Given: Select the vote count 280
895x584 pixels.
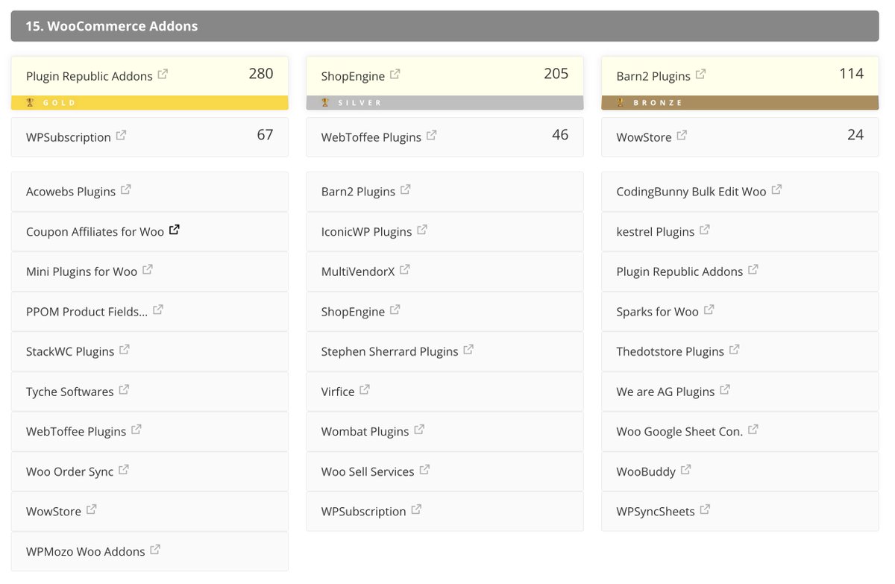Looking at the screenshot, I should (x=261, y=73).
